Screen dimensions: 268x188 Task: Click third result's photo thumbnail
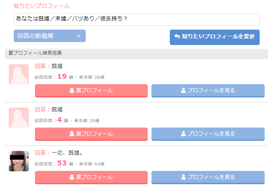(x=19, y=161)
